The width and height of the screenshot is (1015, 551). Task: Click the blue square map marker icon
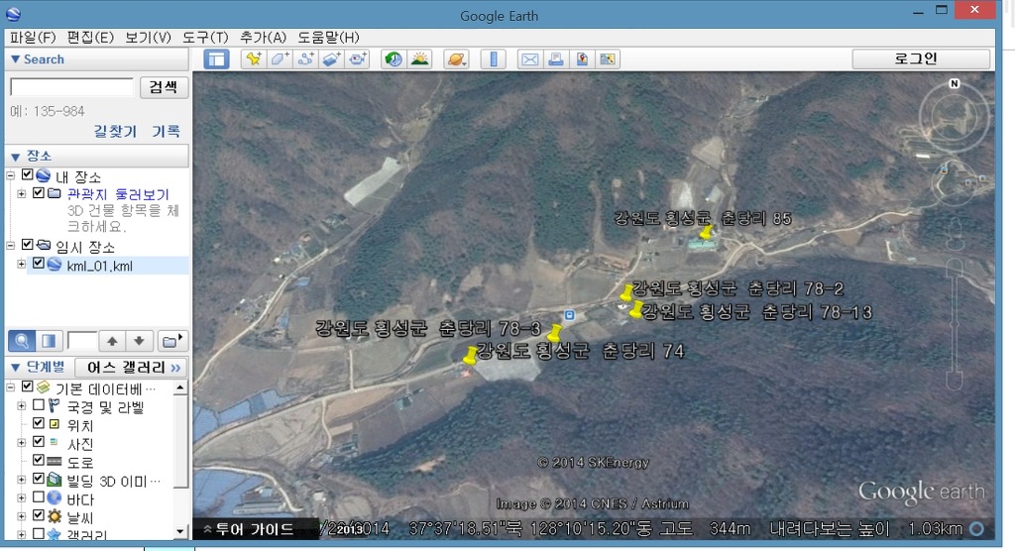(570, 315)
